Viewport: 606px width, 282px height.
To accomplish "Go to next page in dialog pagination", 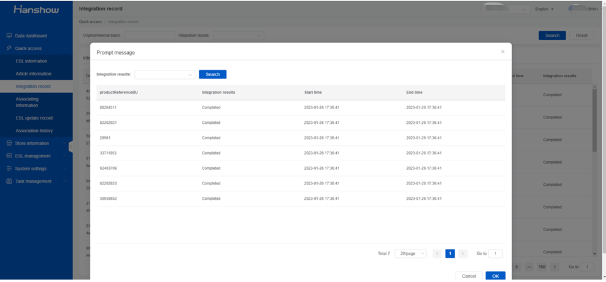I will 463,254.
